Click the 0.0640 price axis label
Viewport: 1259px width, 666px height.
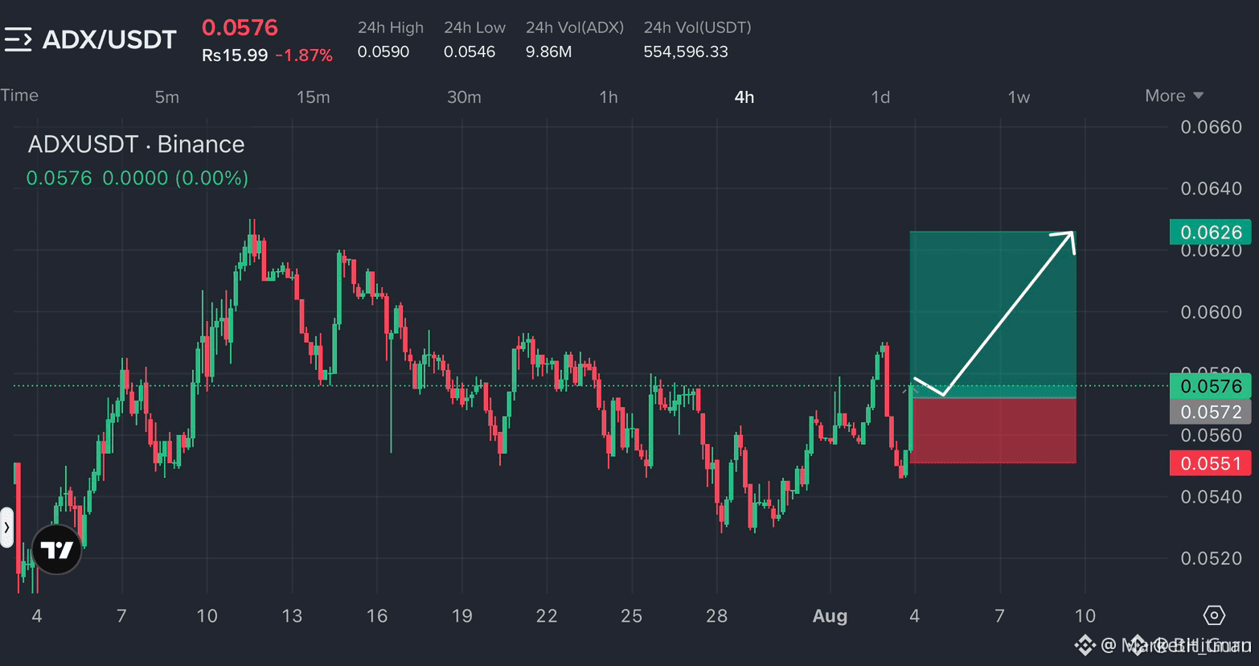click(x=1211, y=188)
